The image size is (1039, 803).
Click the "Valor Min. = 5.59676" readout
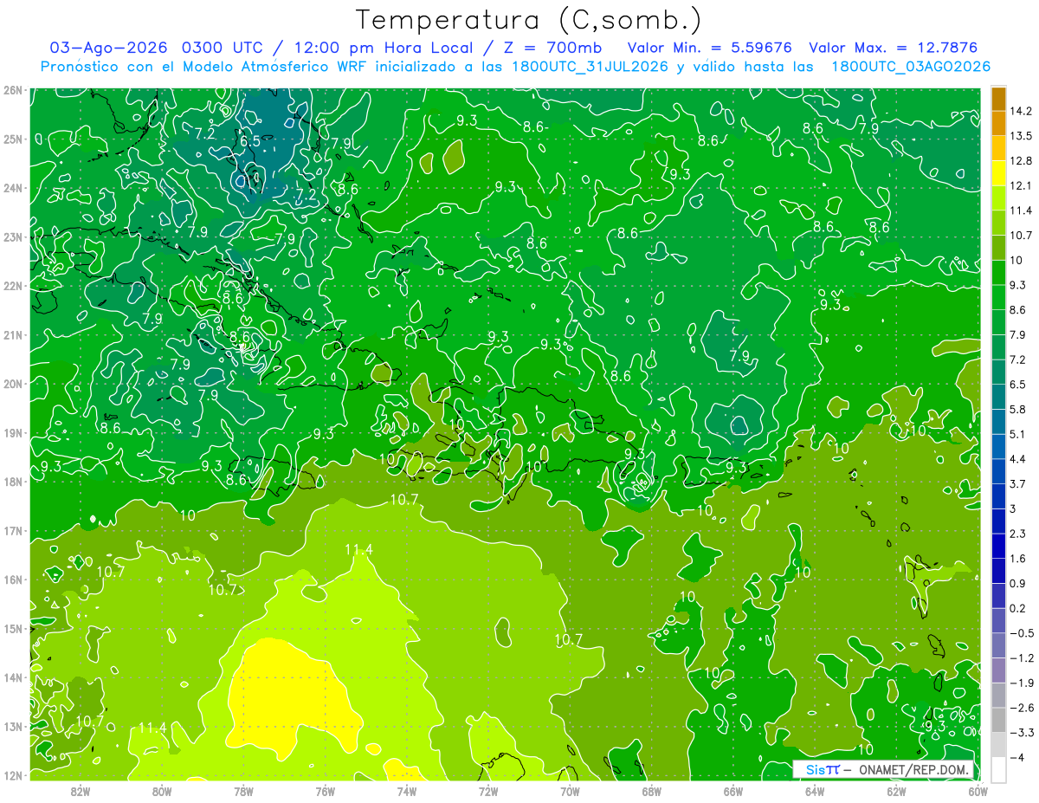tap(709, 47)
